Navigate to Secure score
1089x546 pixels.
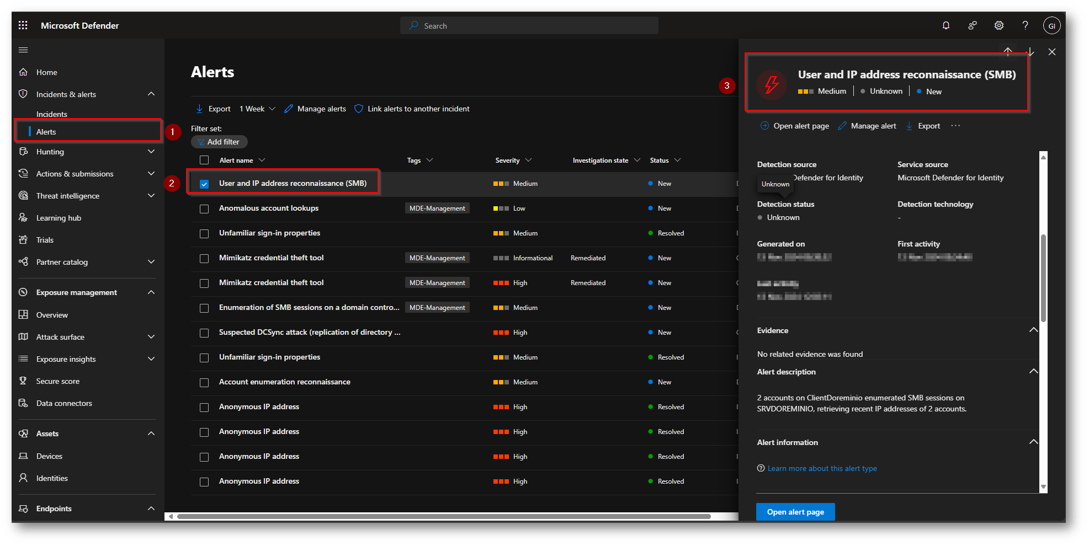(x=58, y=381)
